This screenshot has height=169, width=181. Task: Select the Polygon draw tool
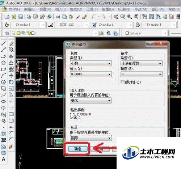pyautogui.click(x=4, y=63)
